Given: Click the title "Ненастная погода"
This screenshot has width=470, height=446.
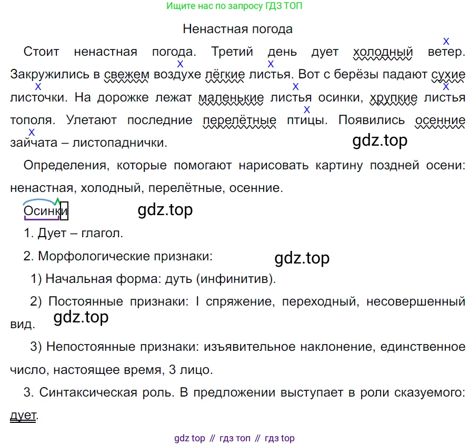Looking at the screenshot, I should coord(238,29).
